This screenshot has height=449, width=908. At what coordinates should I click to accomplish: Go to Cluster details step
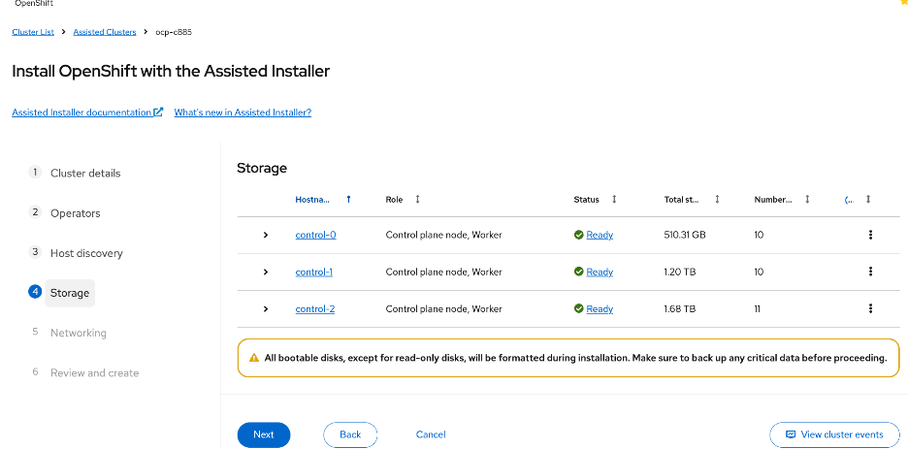click(85, 173)
